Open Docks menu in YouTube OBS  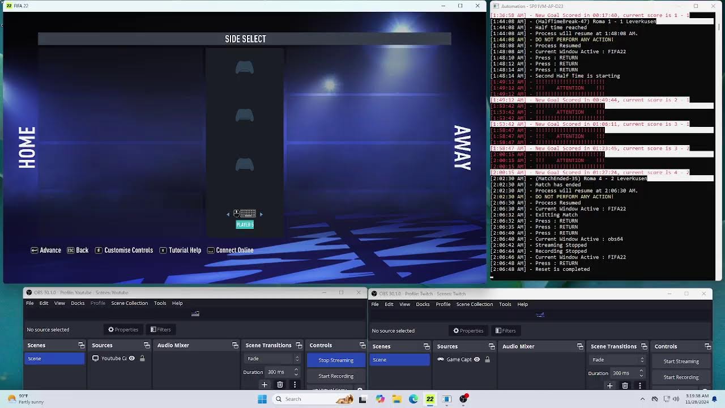pyautogui.click(x=78, y=303)
